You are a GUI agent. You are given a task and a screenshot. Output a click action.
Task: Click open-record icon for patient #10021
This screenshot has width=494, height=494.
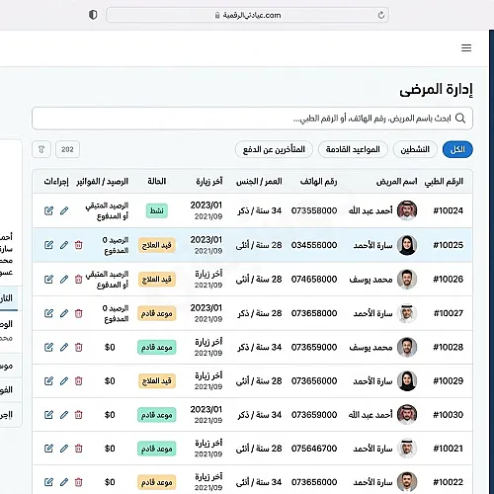coord(48,449)
